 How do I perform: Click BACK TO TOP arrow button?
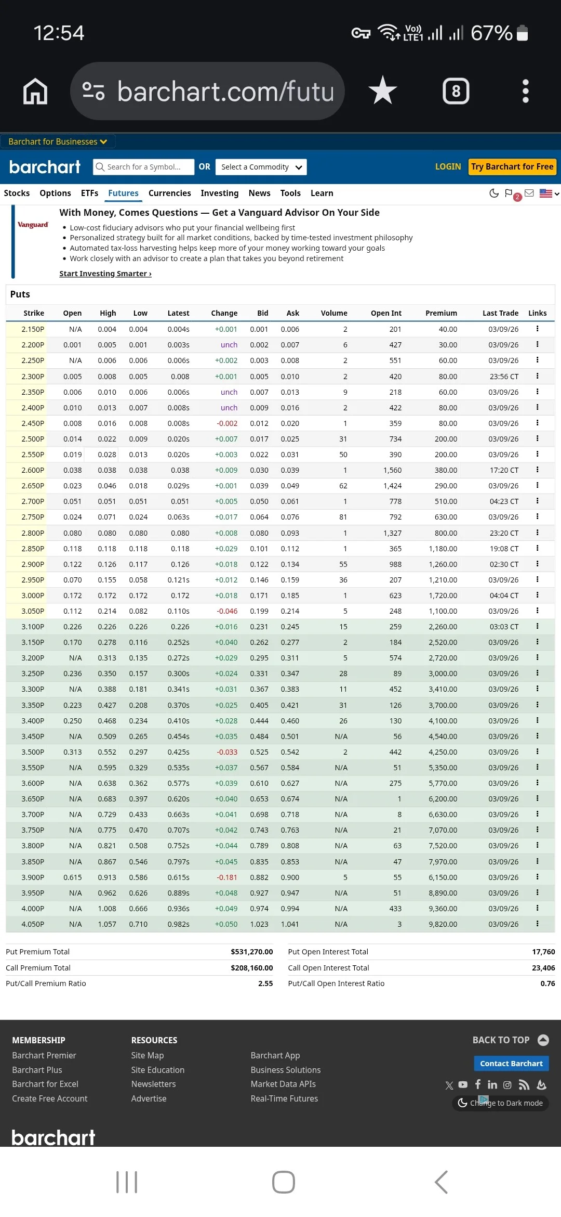pyautogui.click(x=543, y=1040)
